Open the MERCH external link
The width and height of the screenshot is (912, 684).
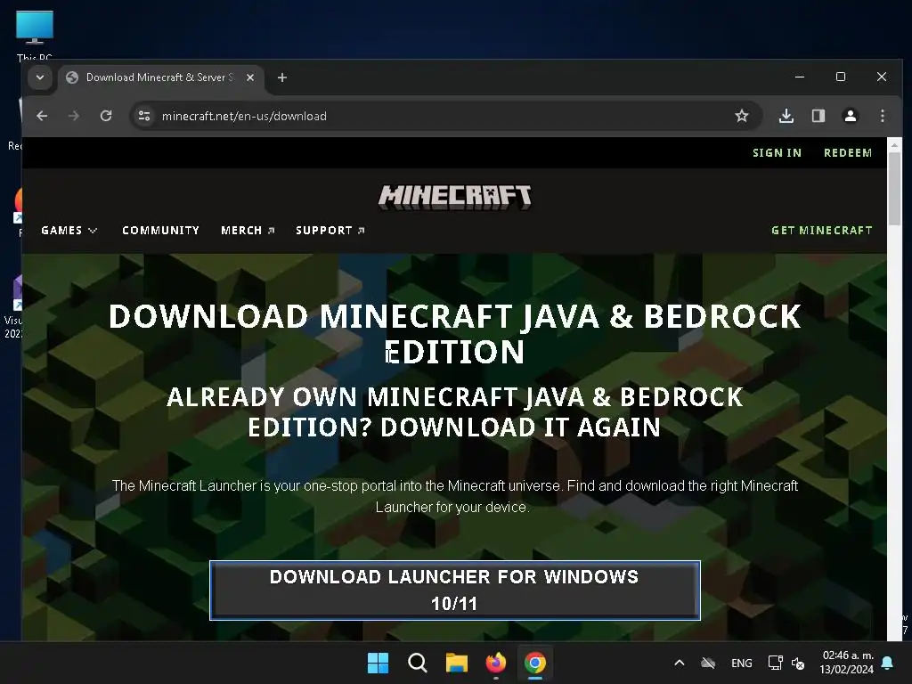[248, 231]
